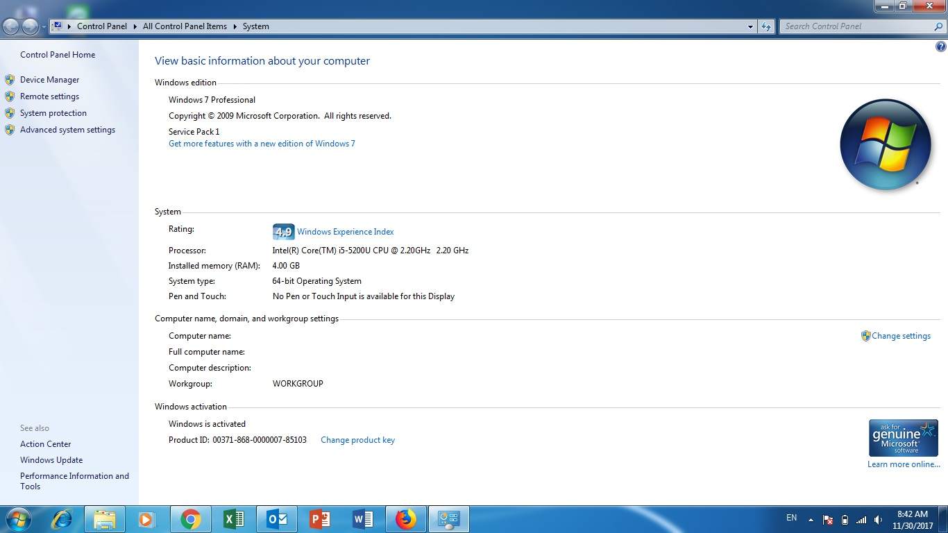Open Firefox from the taskbar
Image resolution: width=948 pixels, height=533 pixels.
405,519
